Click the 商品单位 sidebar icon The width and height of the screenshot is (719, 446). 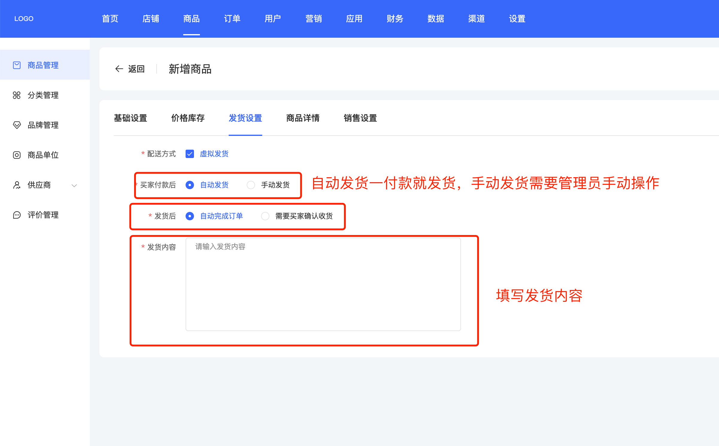[x=17, y=155]
